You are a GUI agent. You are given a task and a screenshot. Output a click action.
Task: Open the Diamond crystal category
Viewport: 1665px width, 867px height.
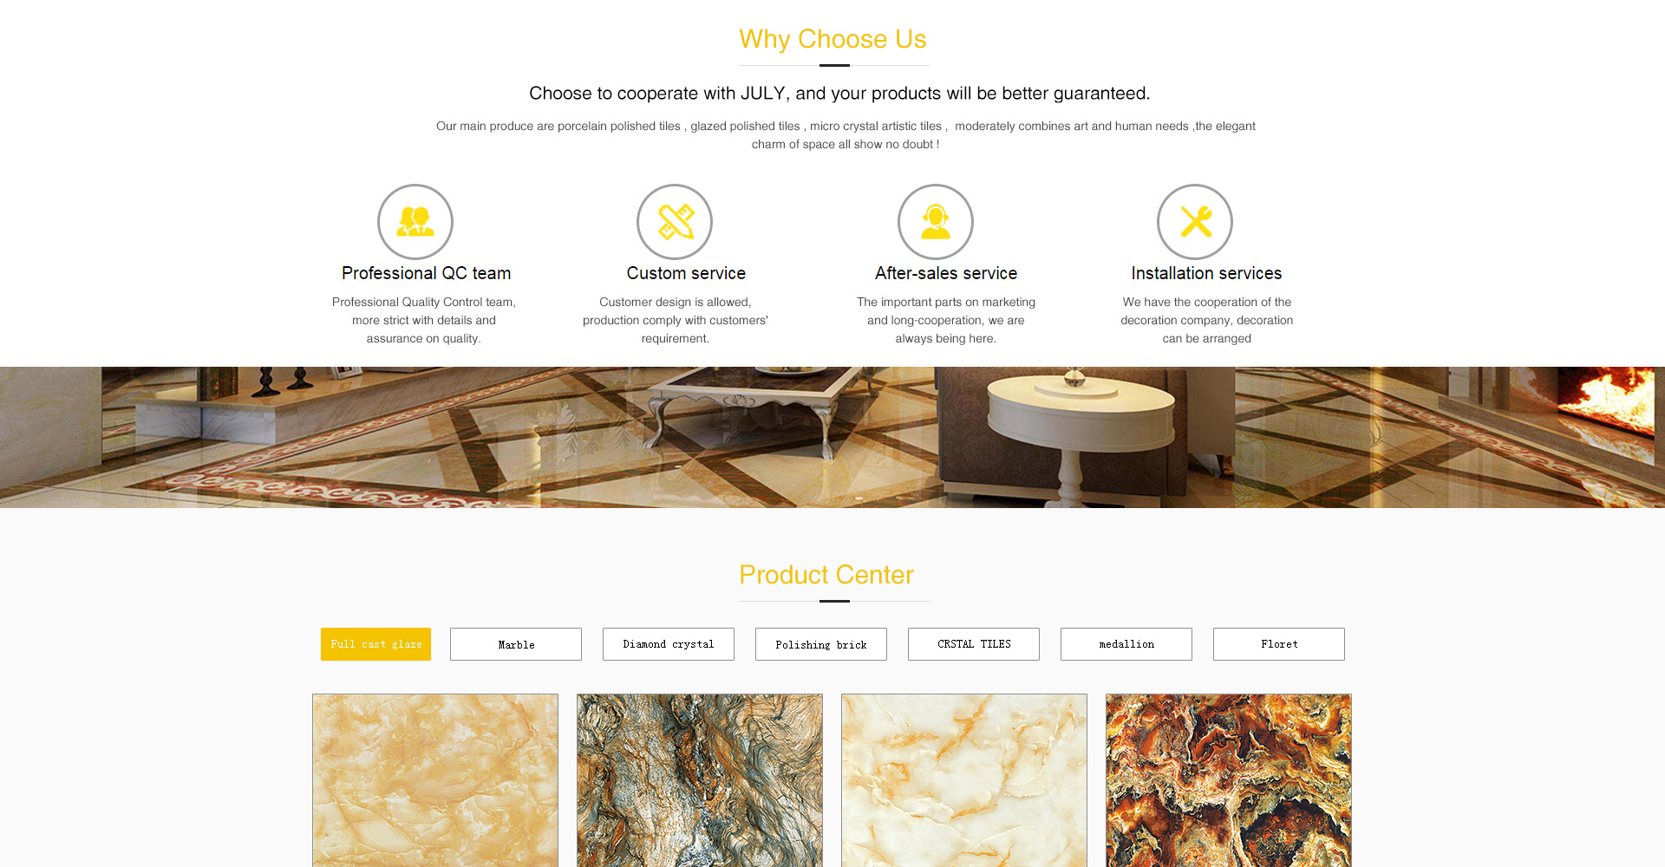pos(669,644)
